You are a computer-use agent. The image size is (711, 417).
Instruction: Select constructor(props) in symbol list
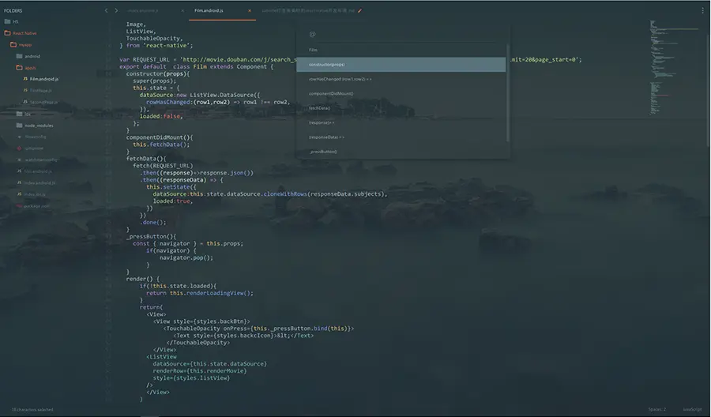pos(401,64)
